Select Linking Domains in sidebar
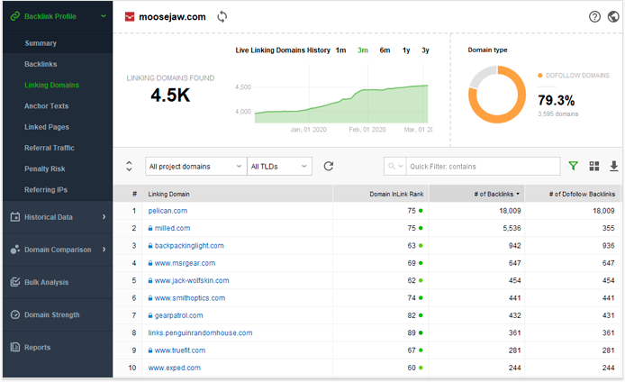 52,85
